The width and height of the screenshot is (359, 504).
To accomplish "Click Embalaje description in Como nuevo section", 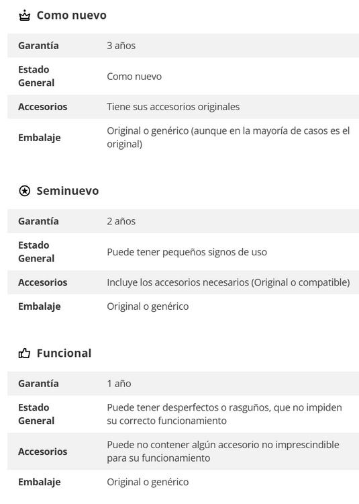I will 228,137.
